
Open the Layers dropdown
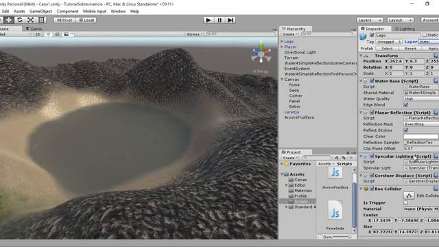pyautogui.click(x=370, y=20)
